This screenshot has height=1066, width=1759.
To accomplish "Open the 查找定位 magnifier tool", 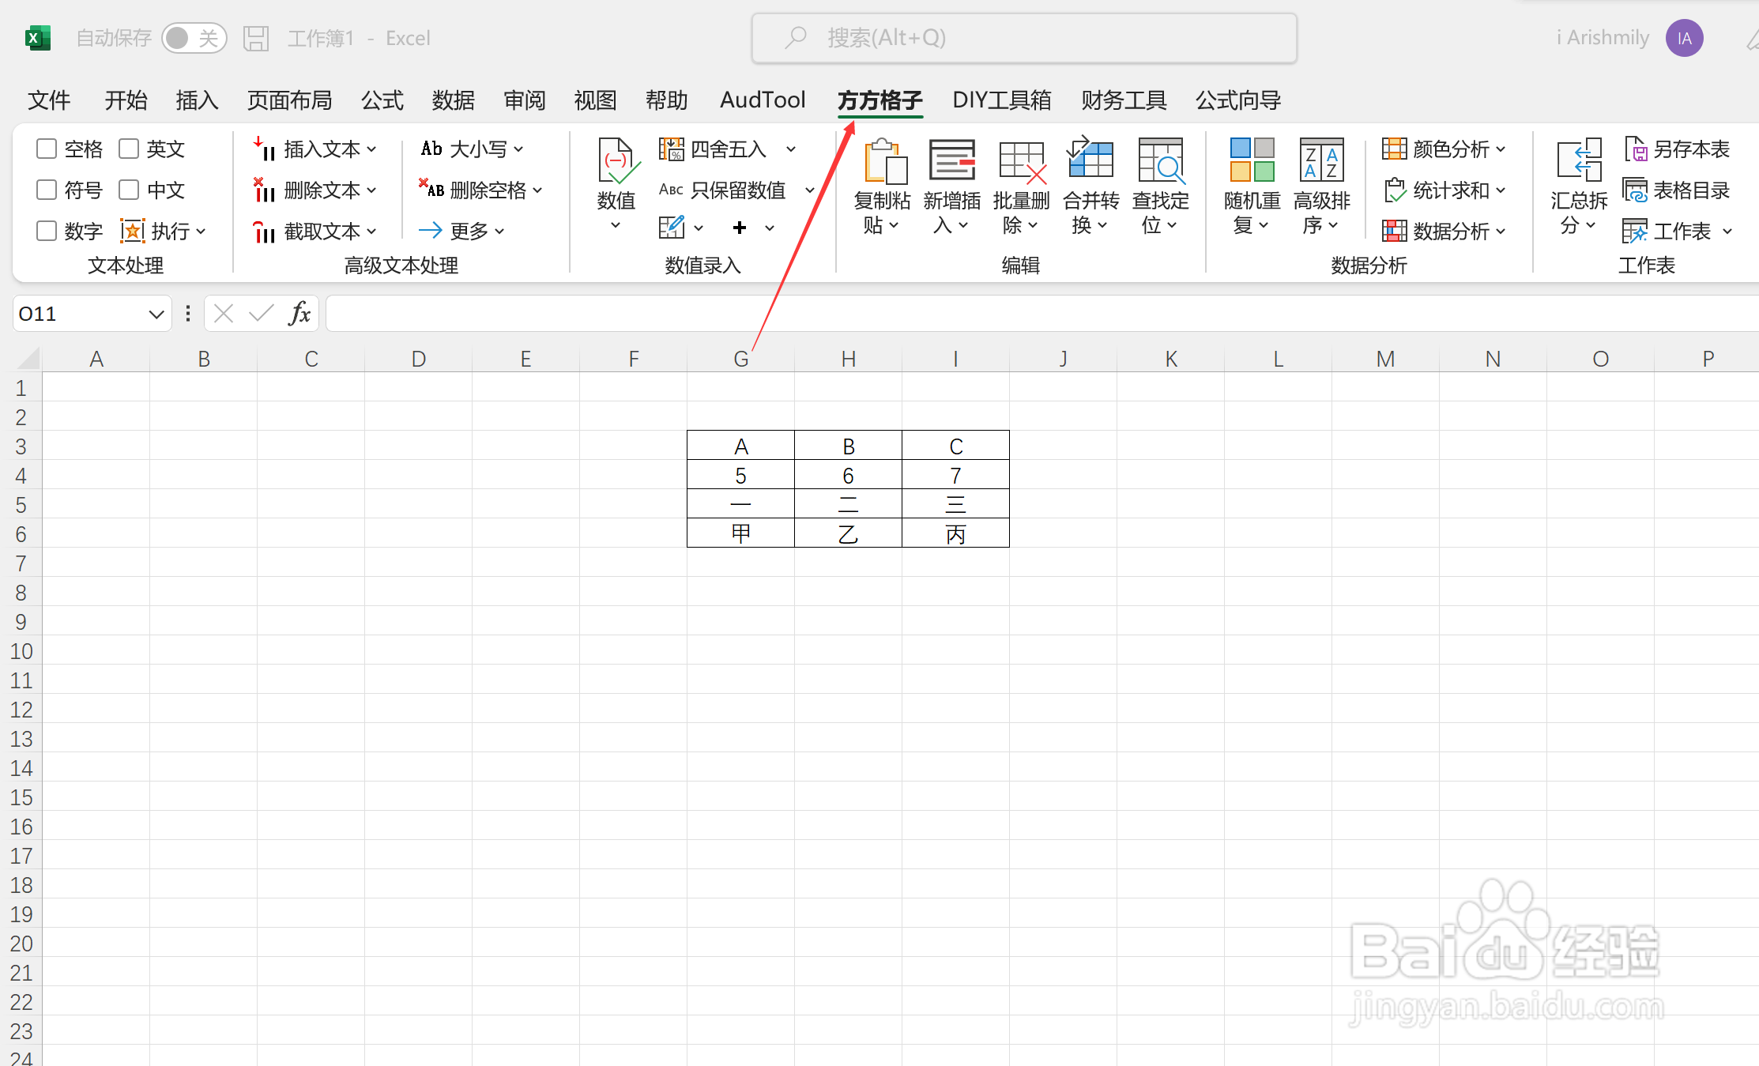I will pos(1160,162).
